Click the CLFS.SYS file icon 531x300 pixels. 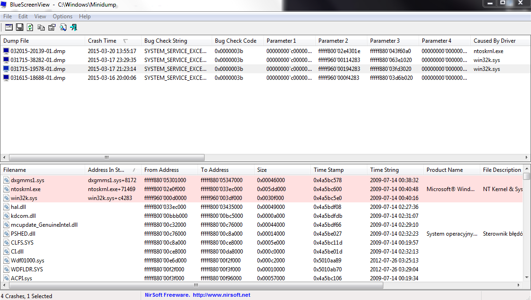(6, 243)
